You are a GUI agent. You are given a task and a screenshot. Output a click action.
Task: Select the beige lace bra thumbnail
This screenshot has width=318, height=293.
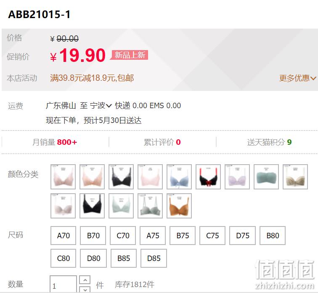click(295, 177)
